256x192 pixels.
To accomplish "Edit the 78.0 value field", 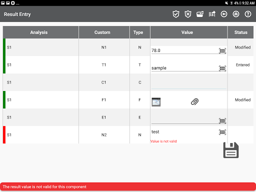I will coord(184,50).
